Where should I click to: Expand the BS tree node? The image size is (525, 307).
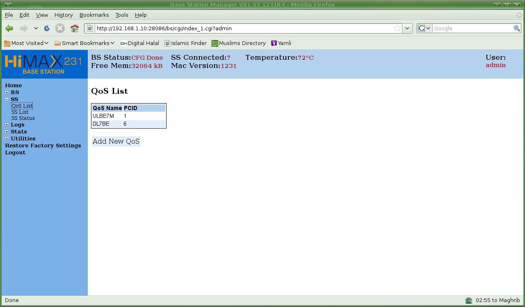(7, 92)
